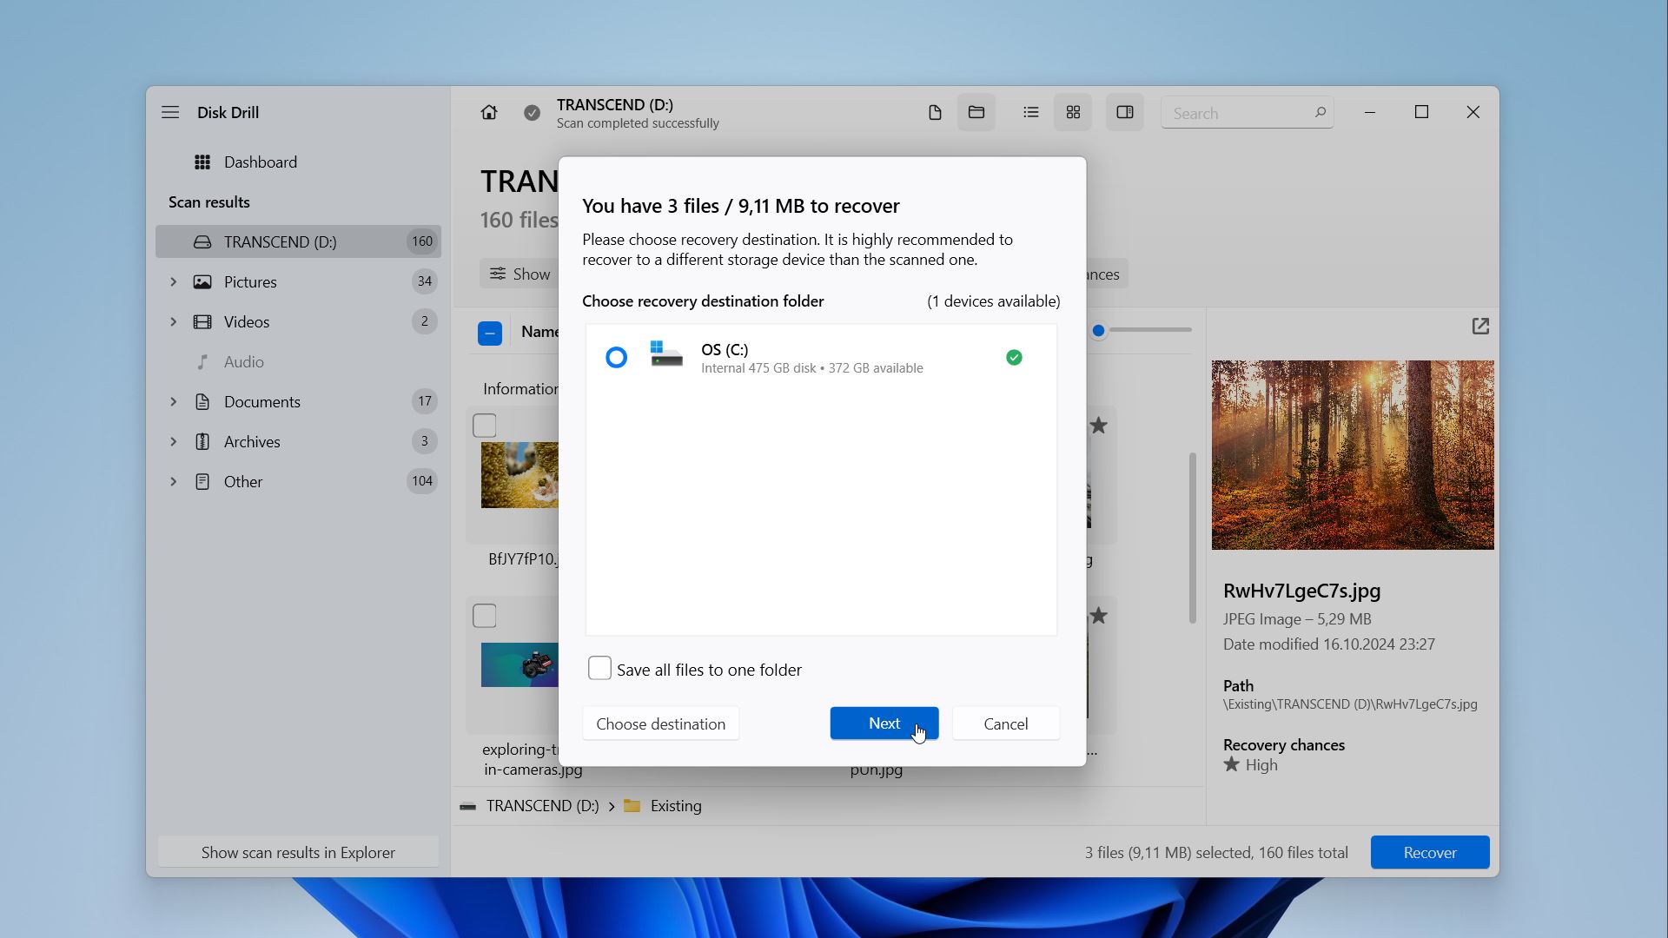Open folder browser icon in toolbar
The height and width of the screenshot is (938, 1668).
[976, 111]
